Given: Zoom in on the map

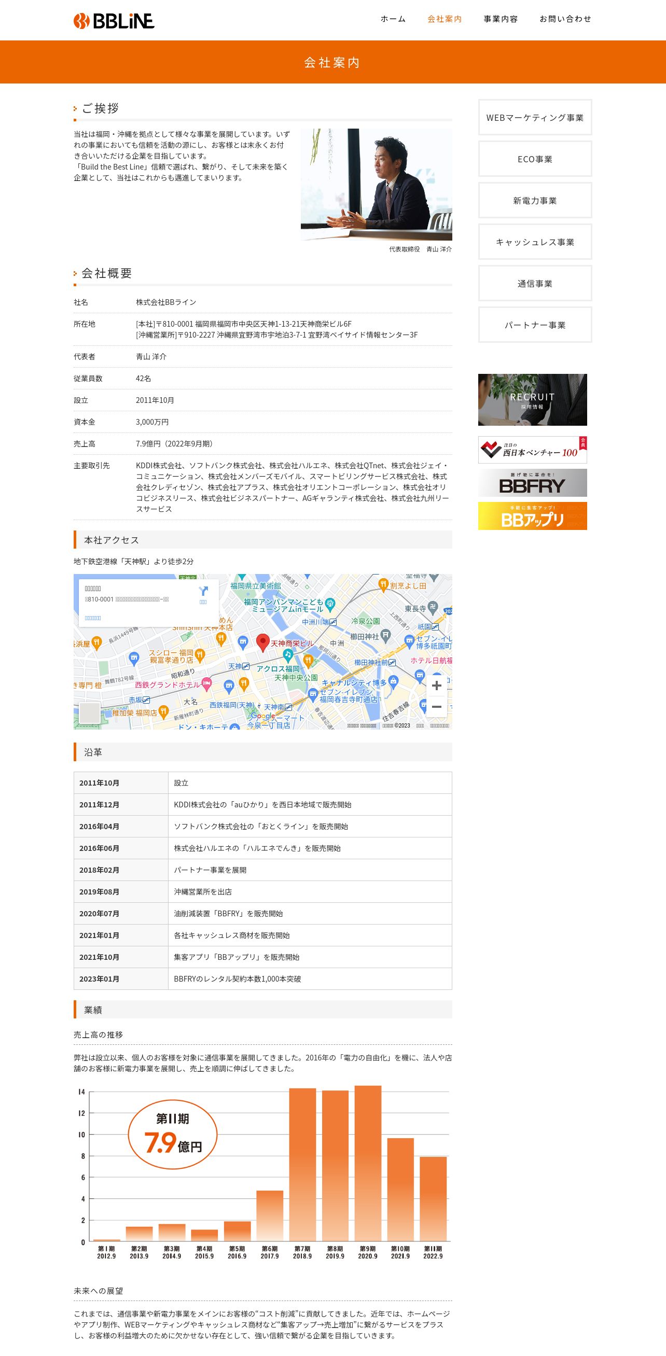Looking at the screenshot, I should click(x=436, y=686).
